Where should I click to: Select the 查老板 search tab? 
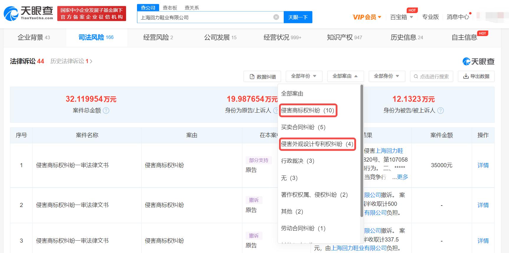click(170, 8)
